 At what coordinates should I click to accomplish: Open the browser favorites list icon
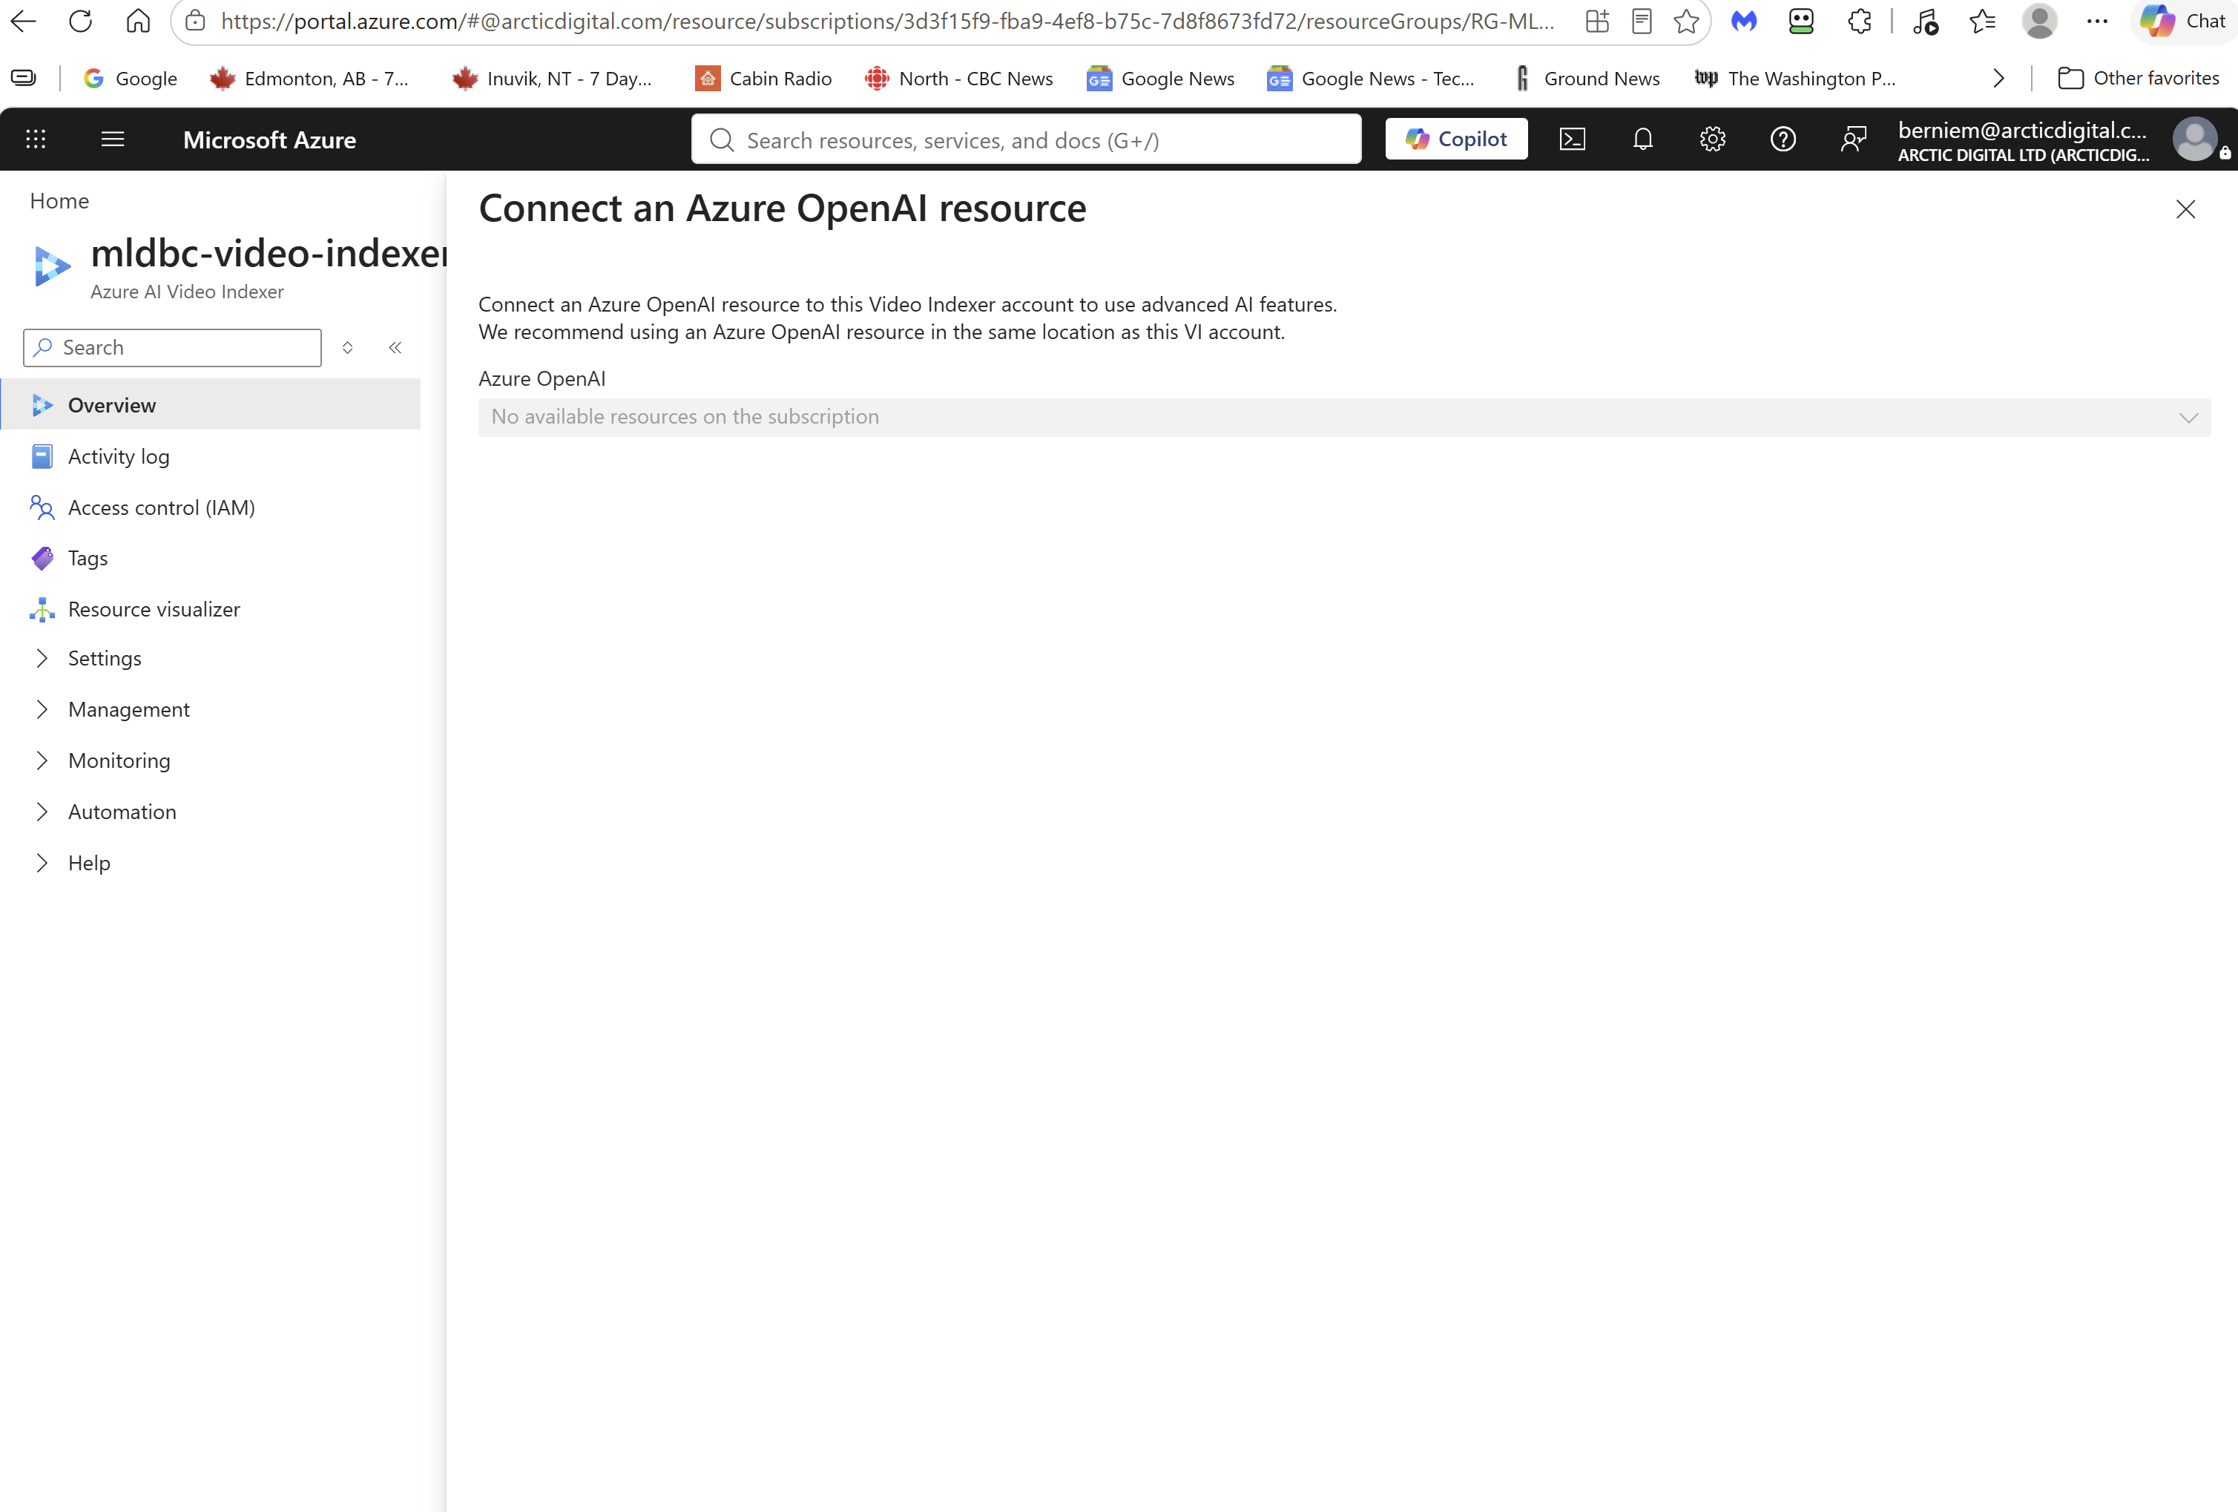tap(1982, 22)
